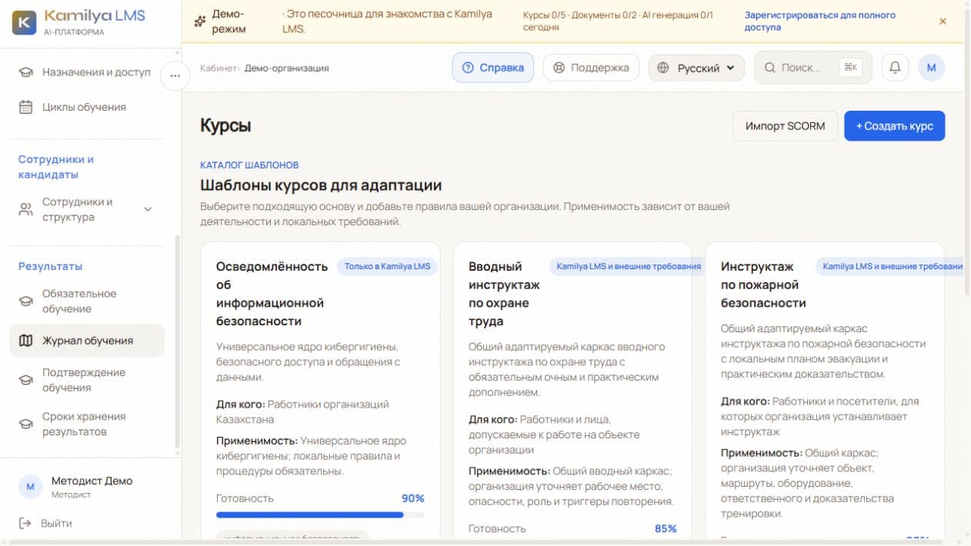Click the people icon beside Сотрудники и структура

click(x=26, y=209)
